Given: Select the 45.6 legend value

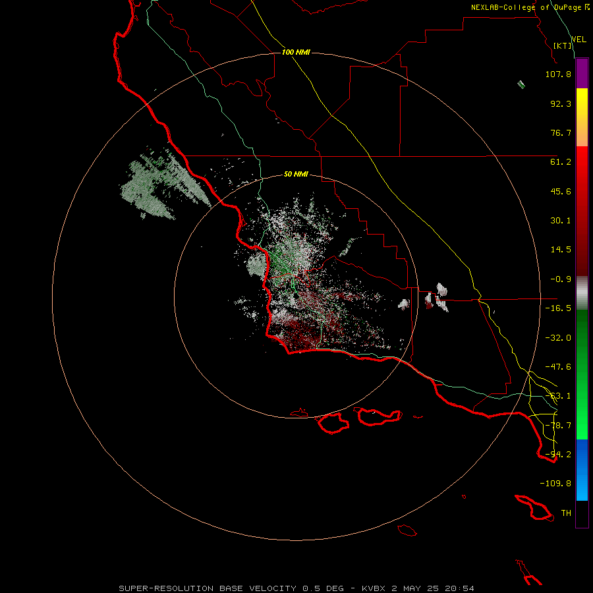Looking at the screenshot, I should point(561,191).
